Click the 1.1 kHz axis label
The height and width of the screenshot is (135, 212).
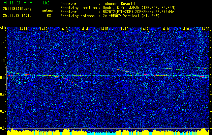tap(3, 44)
